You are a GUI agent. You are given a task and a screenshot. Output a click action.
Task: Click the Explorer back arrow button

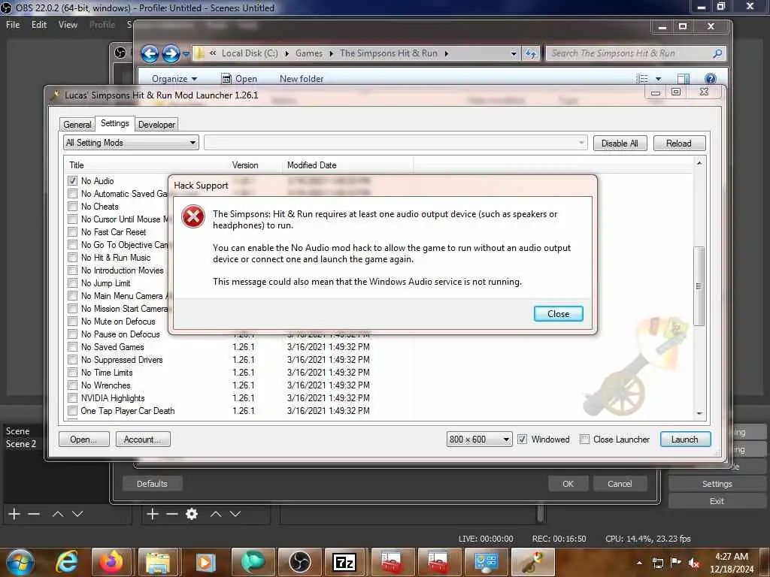point(150,53)
